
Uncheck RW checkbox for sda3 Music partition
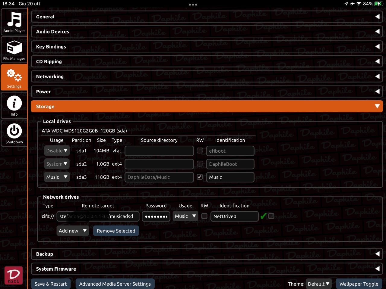[200, 177]
